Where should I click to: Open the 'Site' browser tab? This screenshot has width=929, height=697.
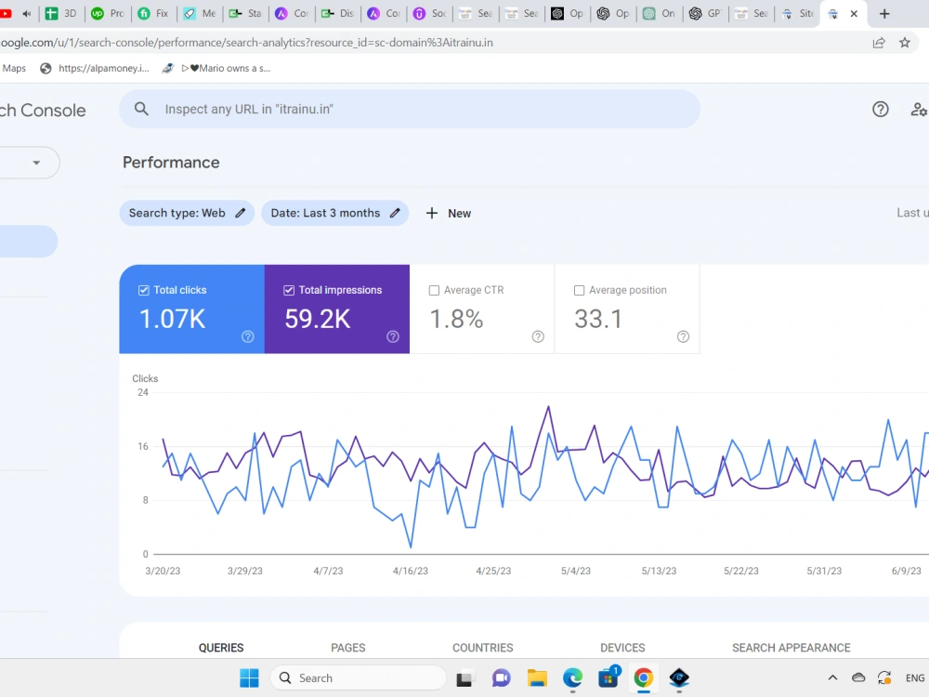(x=797, y=13)
